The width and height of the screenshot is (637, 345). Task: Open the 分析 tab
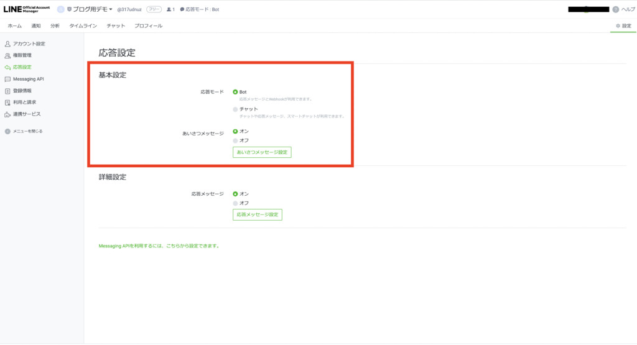pos(55,26)
